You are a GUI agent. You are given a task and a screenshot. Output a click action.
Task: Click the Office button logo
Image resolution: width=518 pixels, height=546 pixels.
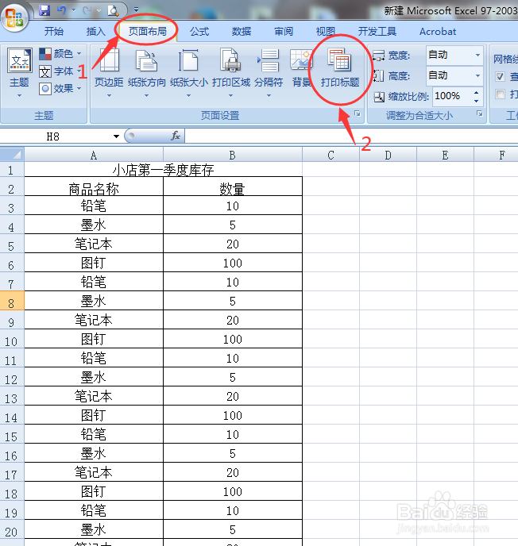coord(14,17)
